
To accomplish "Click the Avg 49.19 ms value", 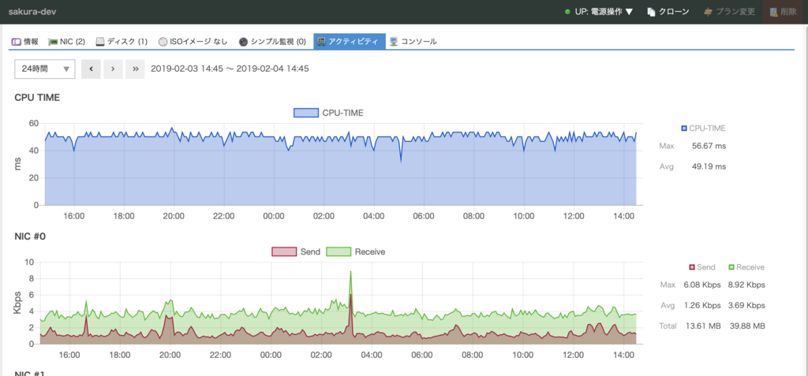I will point(709,167).
